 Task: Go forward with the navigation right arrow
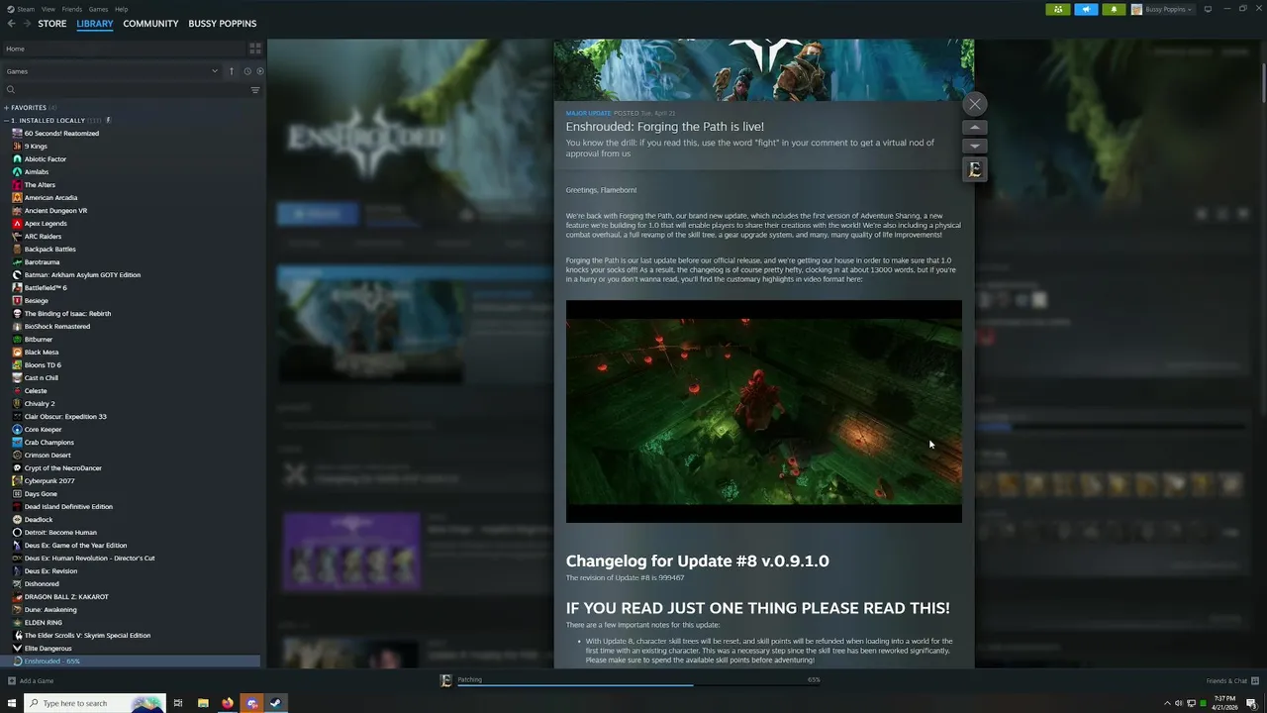tap(27, 23)
